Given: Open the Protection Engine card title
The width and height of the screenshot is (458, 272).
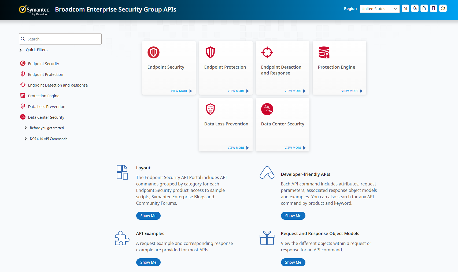Looking at the screenshot, I should click(337, 67).
